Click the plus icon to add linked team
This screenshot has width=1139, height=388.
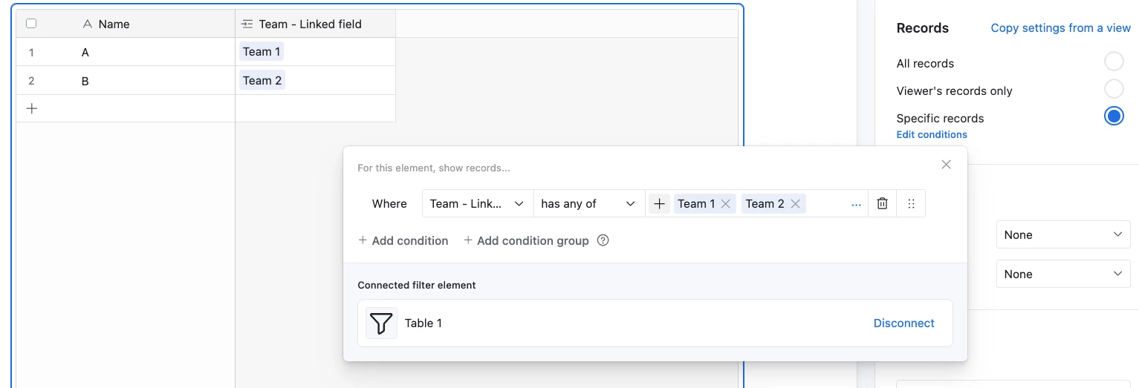coord(659,203)
